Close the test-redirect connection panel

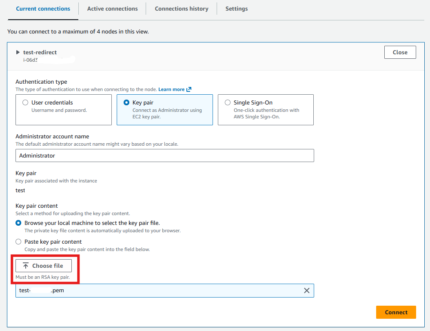(x=400, y=52)
